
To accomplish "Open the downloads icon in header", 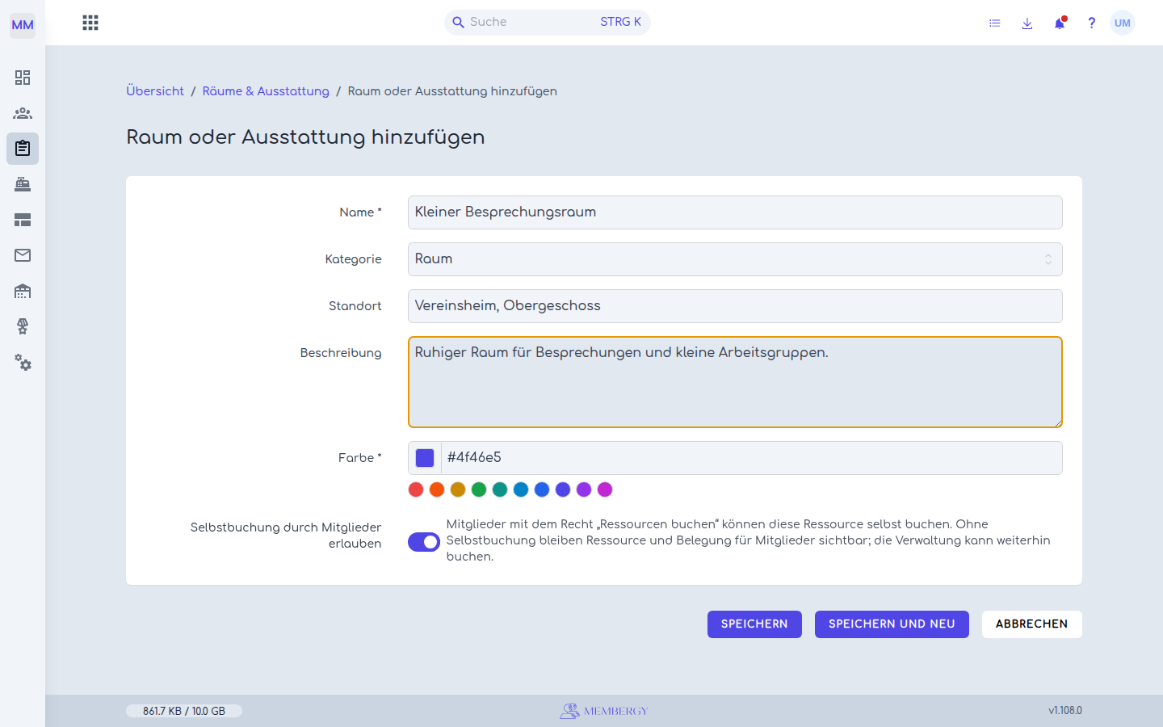I will [1027, 23].
